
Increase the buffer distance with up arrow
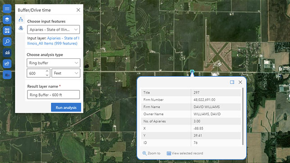(x=47, y=71)
